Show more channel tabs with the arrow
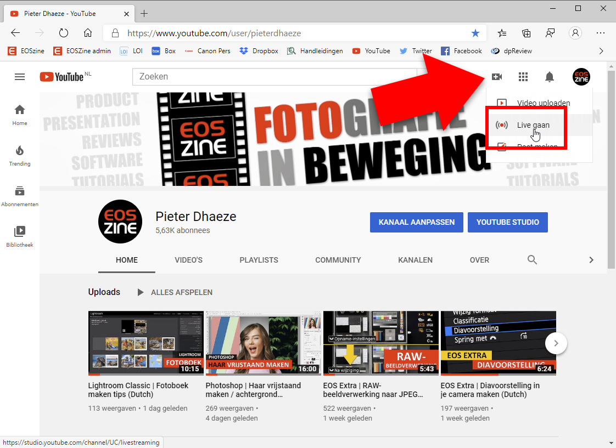The image size is (616, 448). tap(591, 260)
